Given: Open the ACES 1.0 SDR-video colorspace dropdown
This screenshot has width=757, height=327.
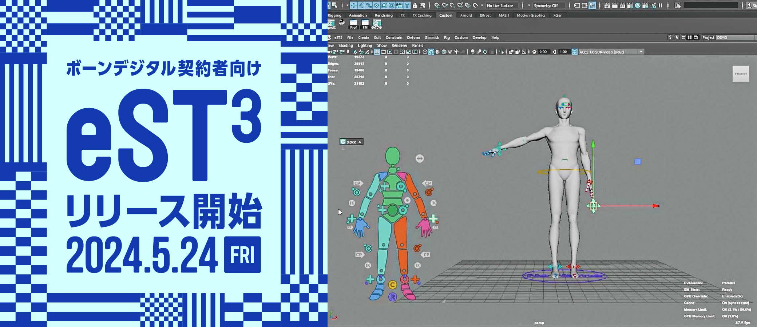Looking at the screenshot, I should (608, 52).
